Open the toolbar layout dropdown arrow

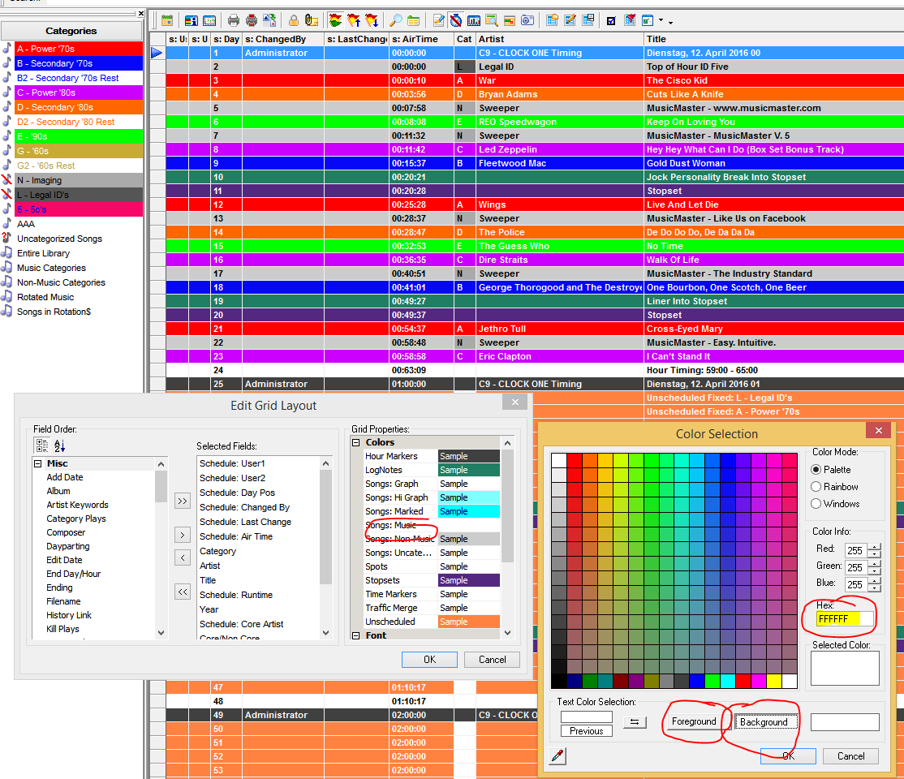click(x=661, y=21)
